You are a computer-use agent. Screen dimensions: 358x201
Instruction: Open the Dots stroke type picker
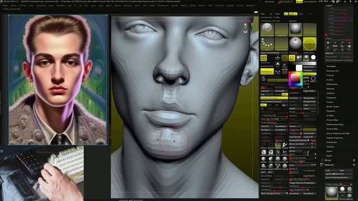(x=267, y=44)
